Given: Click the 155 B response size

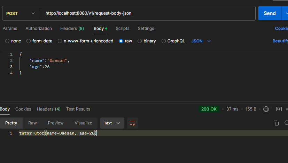Looking at the screenshot, I should pos(251,109).
